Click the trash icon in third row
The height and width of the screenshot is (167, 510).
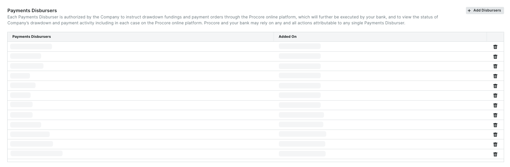495,66
